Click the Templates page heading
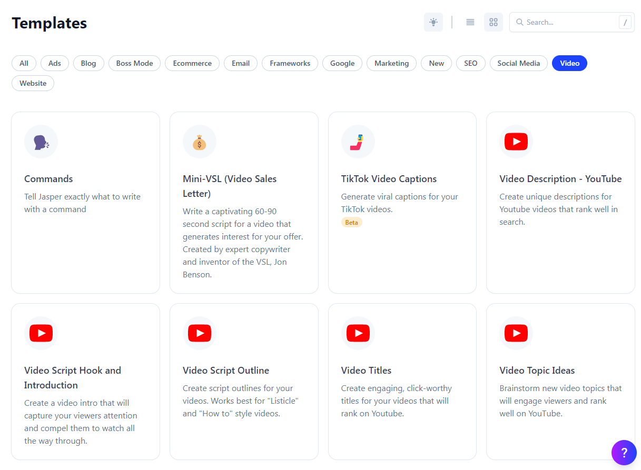The width and height of the screenshot is (641, 470). 49,23
